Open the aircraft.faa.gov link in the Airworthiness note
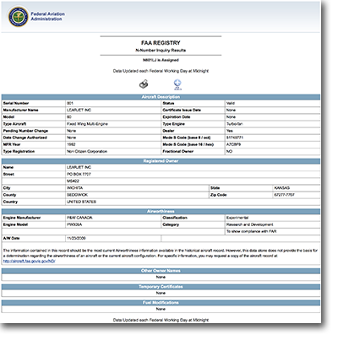 [x=30, y=262]
